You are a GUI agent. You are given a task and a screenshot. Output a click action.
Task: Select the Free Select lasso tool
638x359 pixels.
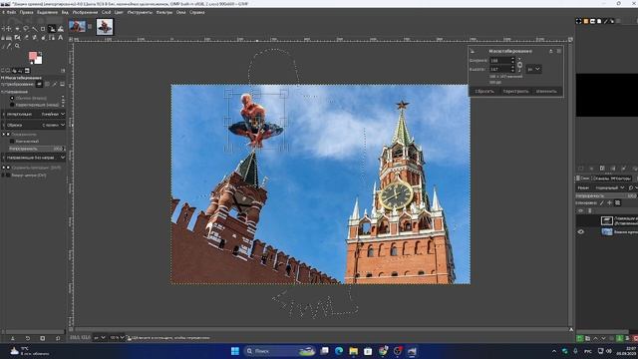[26, 29]
